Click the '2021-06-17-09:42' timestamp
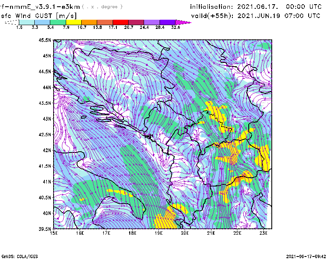 pos(306,256)
